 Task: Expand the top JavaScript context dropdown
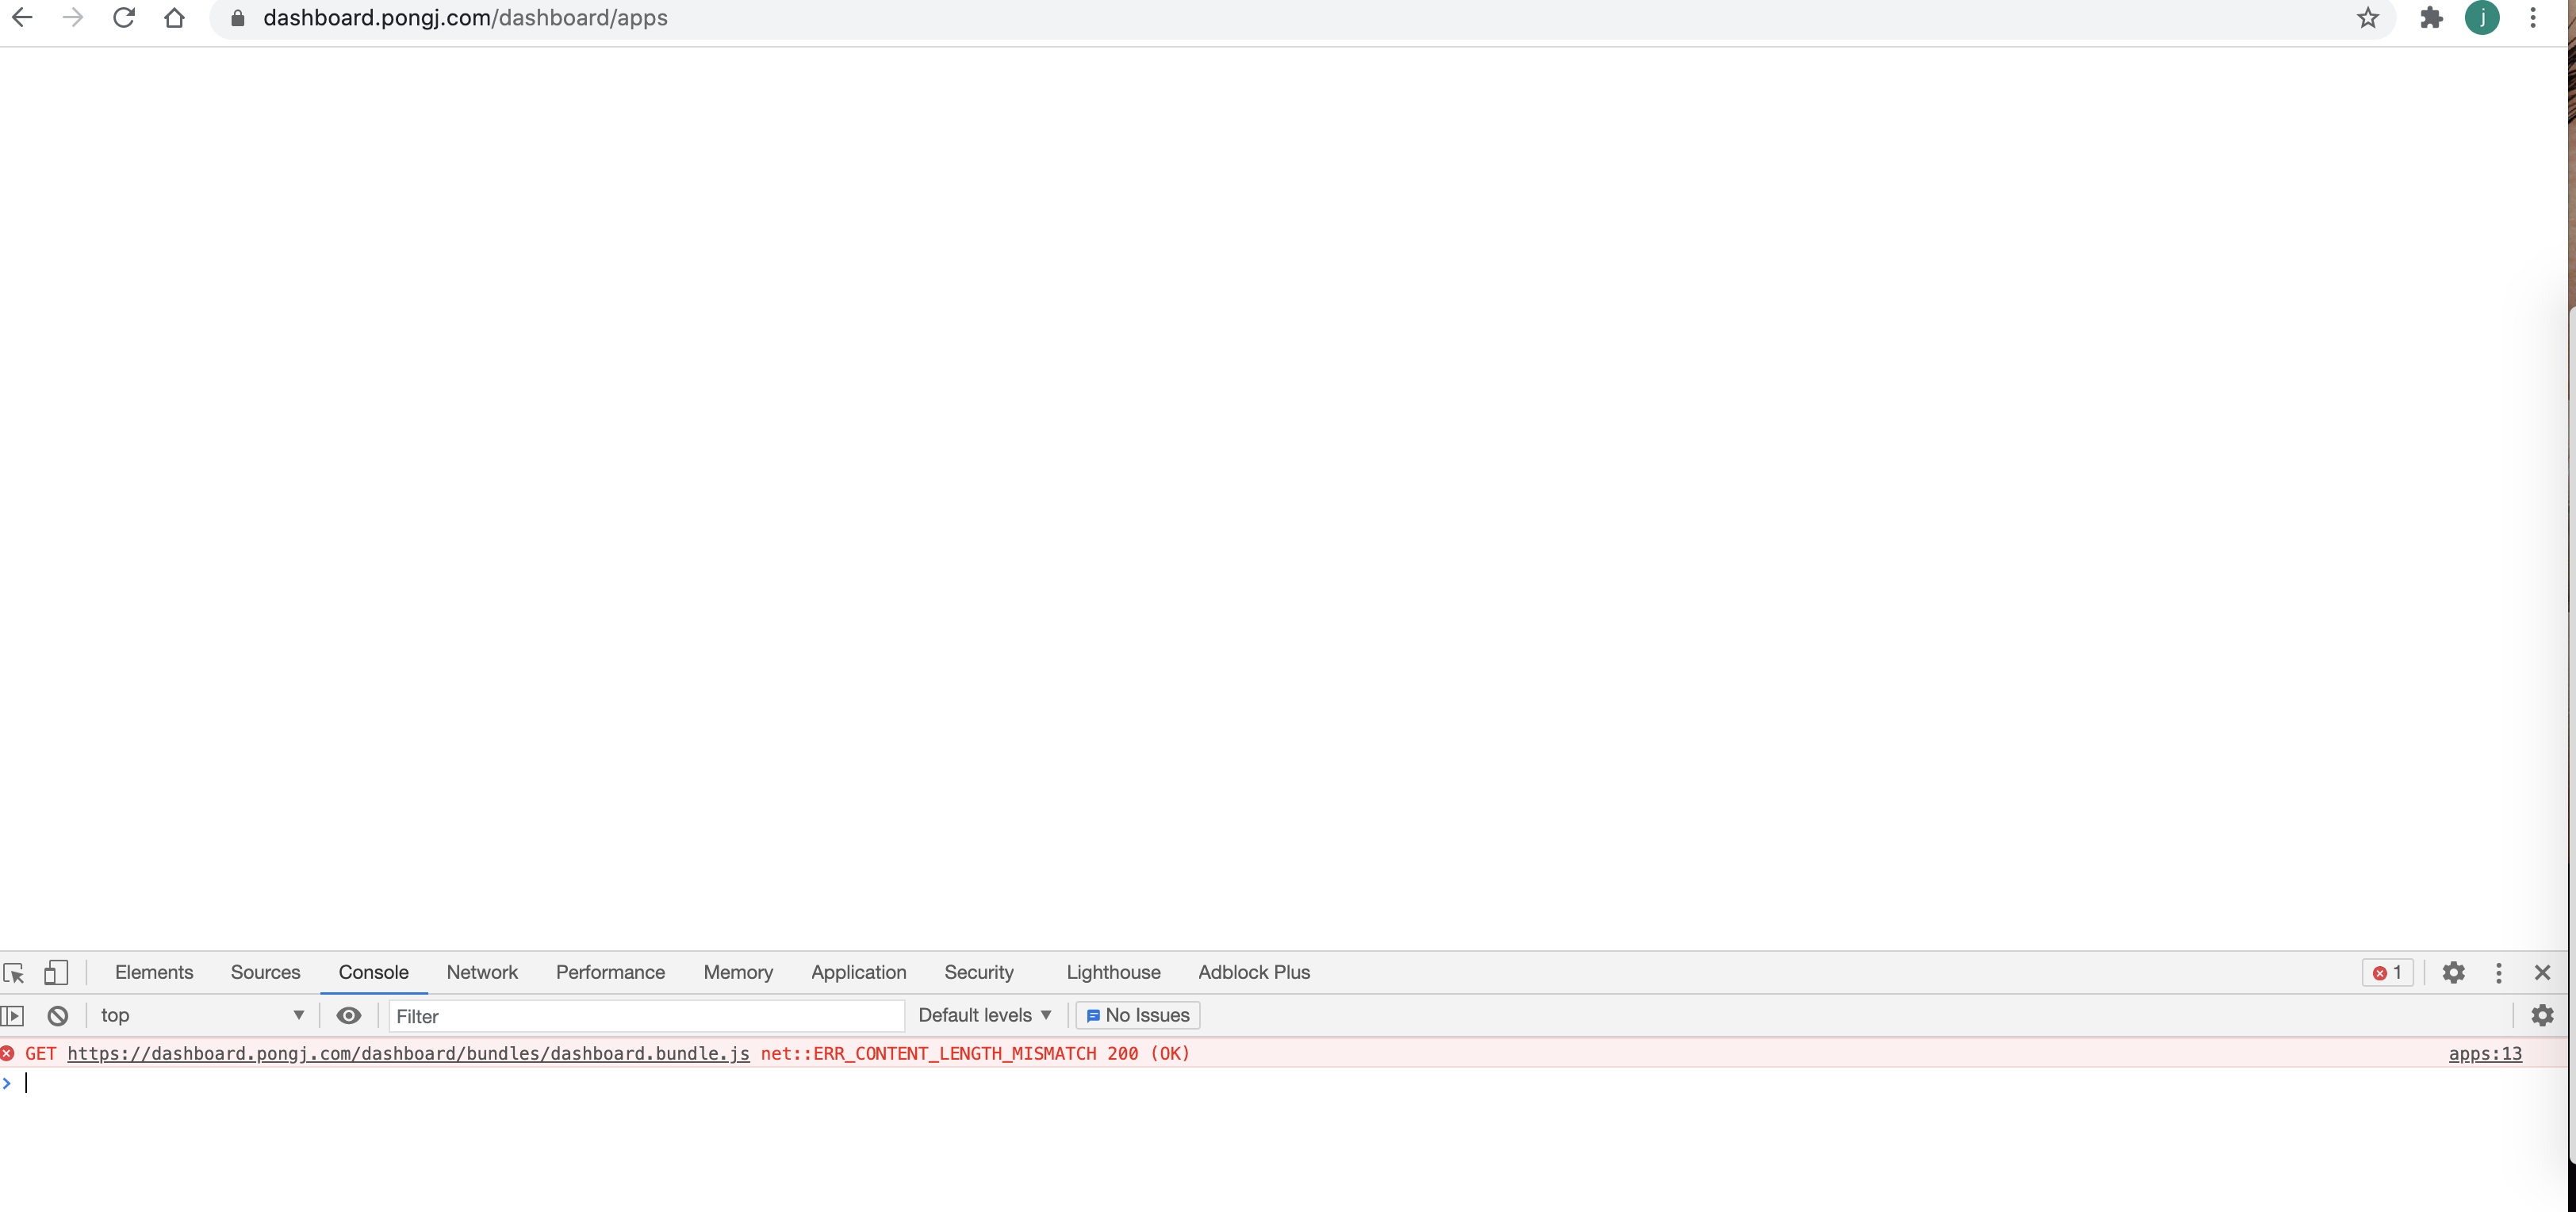coord(201,1015)
